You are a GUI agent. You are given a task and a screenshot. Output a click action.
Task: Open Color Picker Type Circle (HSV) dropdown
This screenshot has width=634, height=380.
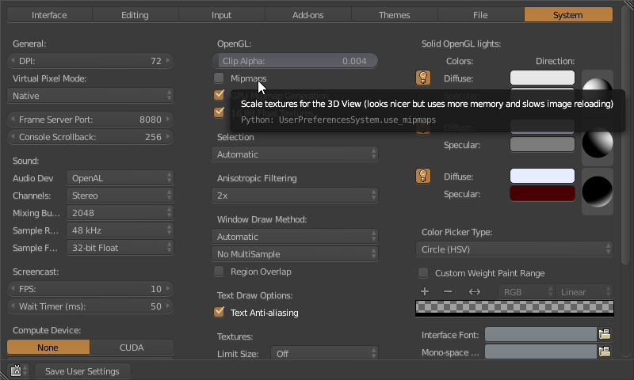point(514,249)
